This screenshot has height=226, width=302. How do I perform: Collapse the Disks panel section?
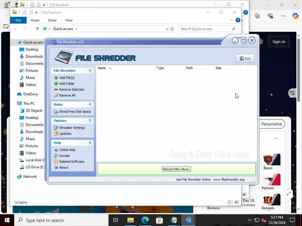click(x=90, y=104)
